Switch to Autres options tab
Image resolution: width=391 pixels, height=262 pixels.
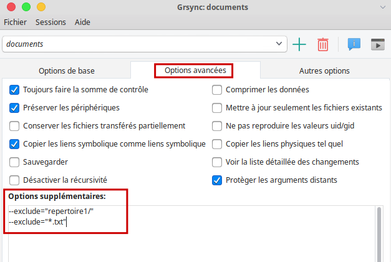pos(324,71)
